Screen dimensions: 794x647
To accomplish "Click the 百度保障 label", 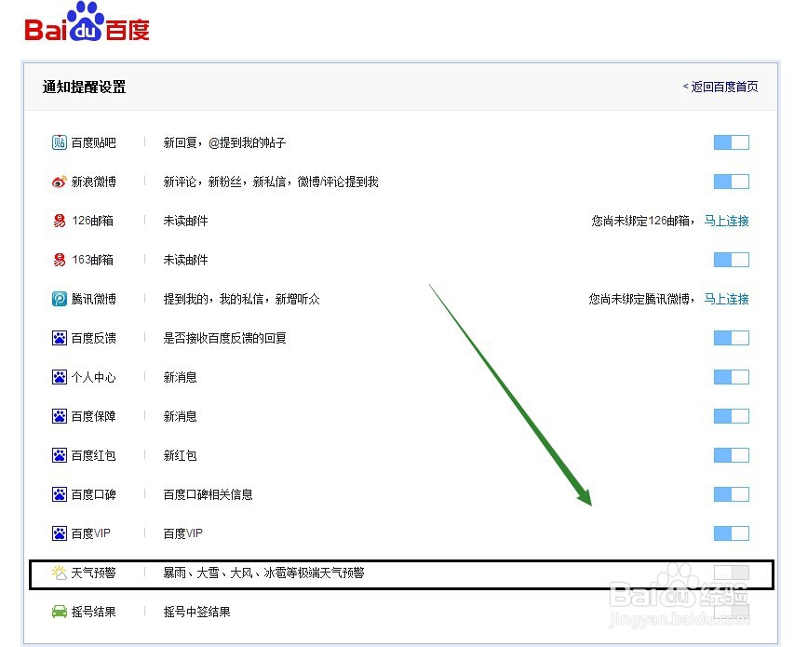I will [94, 416].
